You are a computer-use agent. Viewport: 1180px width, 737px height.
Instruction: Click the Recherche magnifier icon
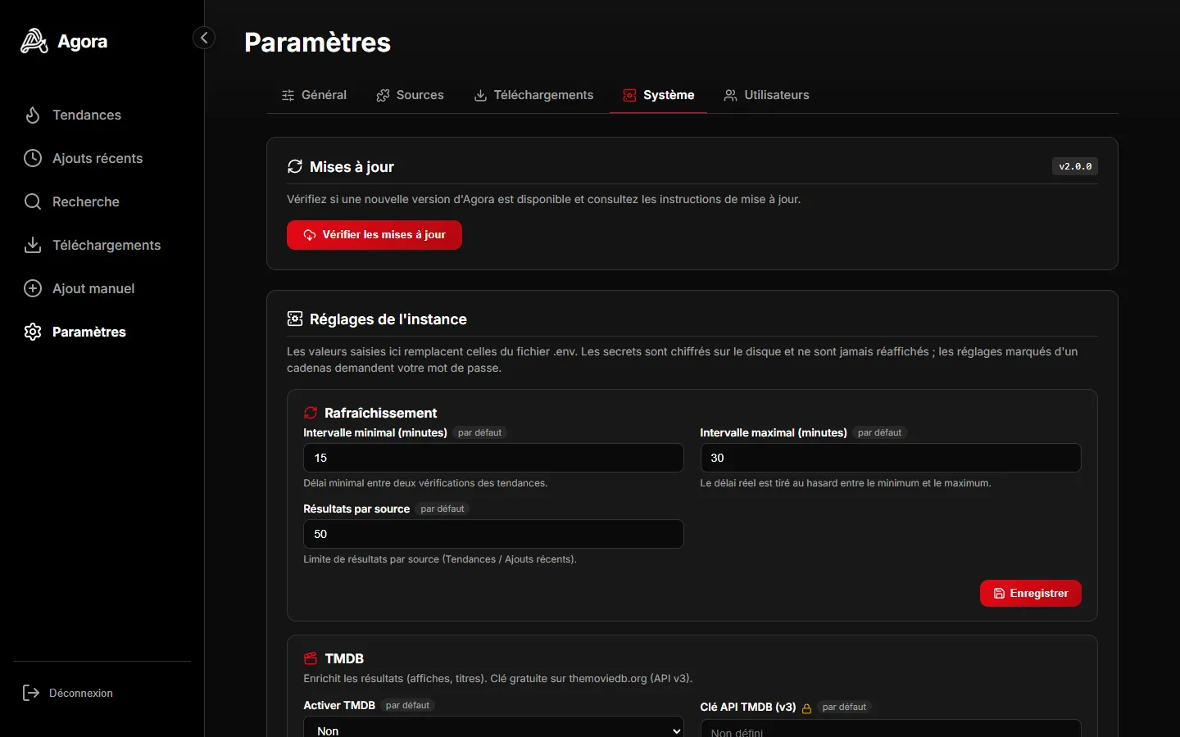click(x=33, y=201)
